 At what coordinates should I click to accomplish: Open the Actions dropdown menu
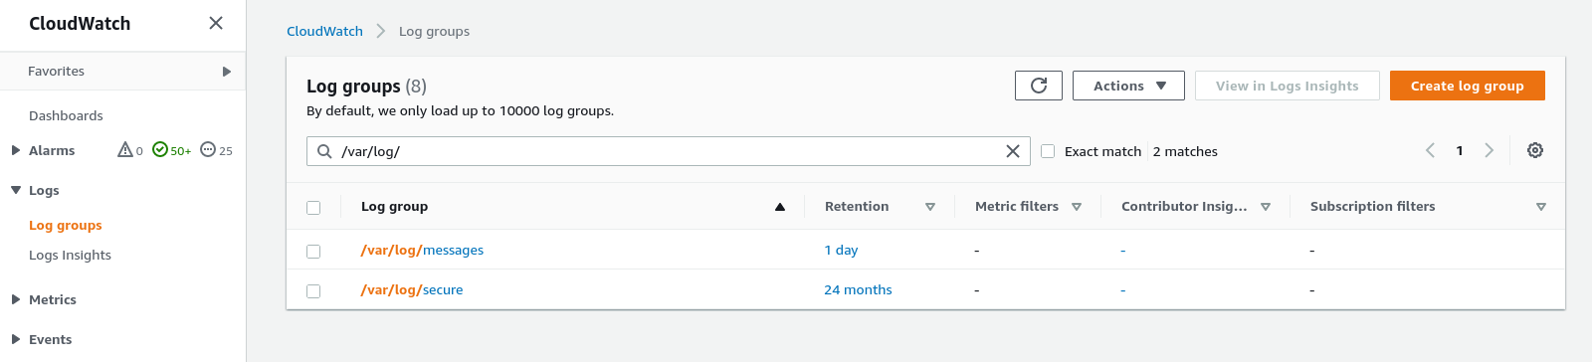[1128, 86]
